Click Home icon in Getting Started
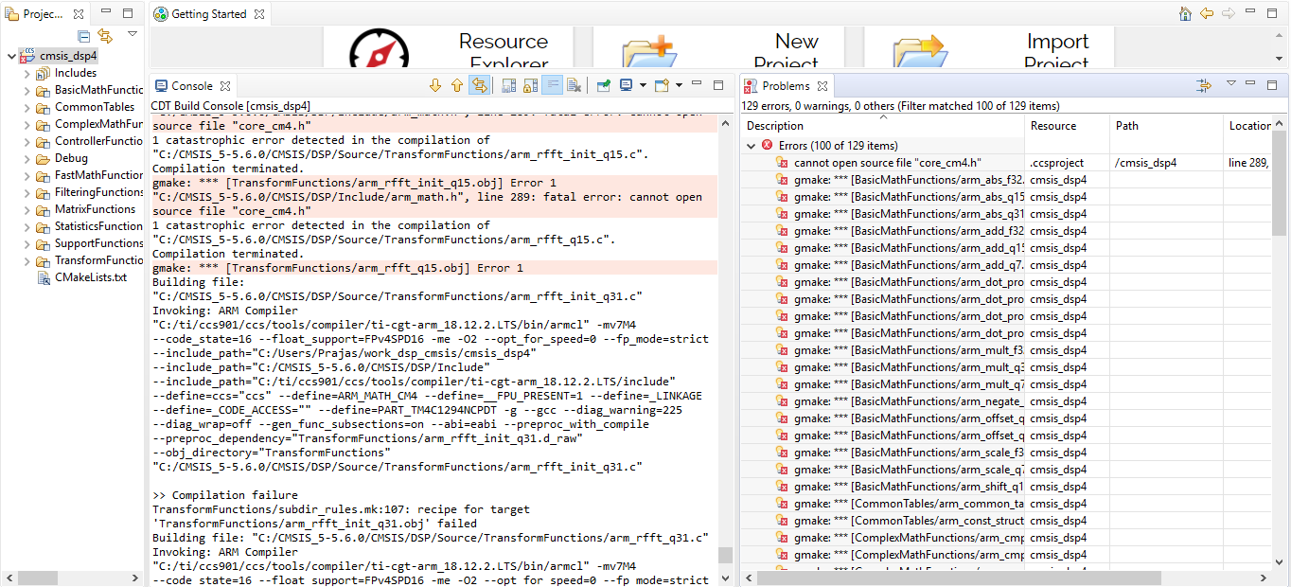Viewport: 1291px width, 587px height. (1185, 13)
